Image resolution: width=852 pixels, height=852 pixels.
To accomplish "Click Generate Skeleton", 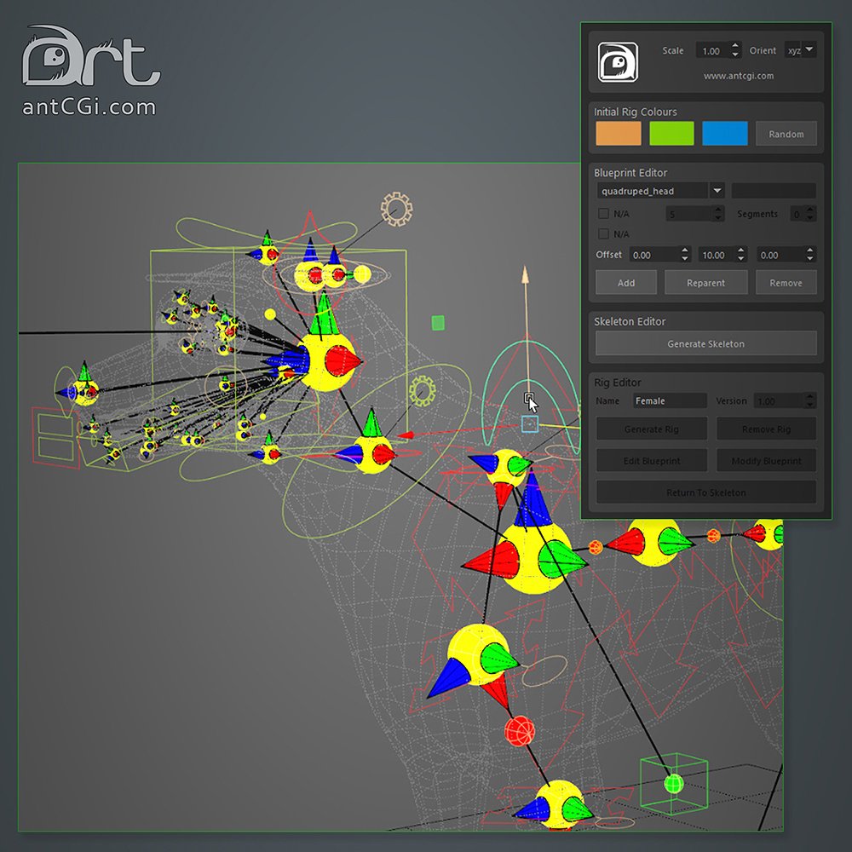I will [x=705, y=343].
